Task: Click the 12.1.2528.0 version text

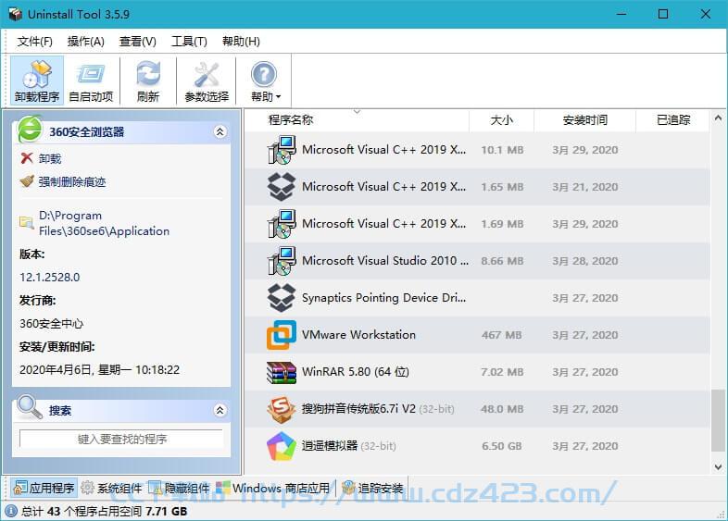Action: [50, 278]
